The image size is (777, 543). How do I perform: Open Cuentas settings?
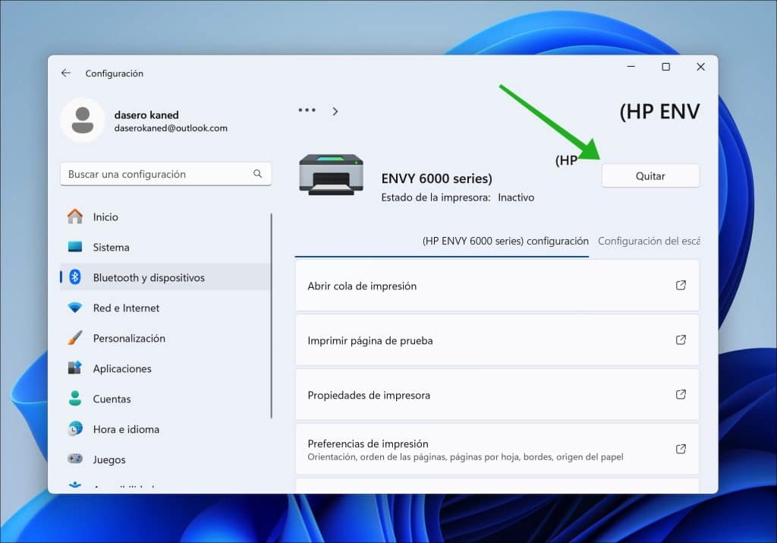(165, 399)
